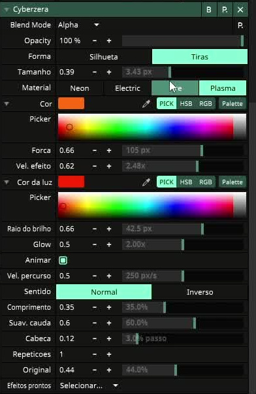
Task: Adjust the Opacity slider
Action: (183, 41)
